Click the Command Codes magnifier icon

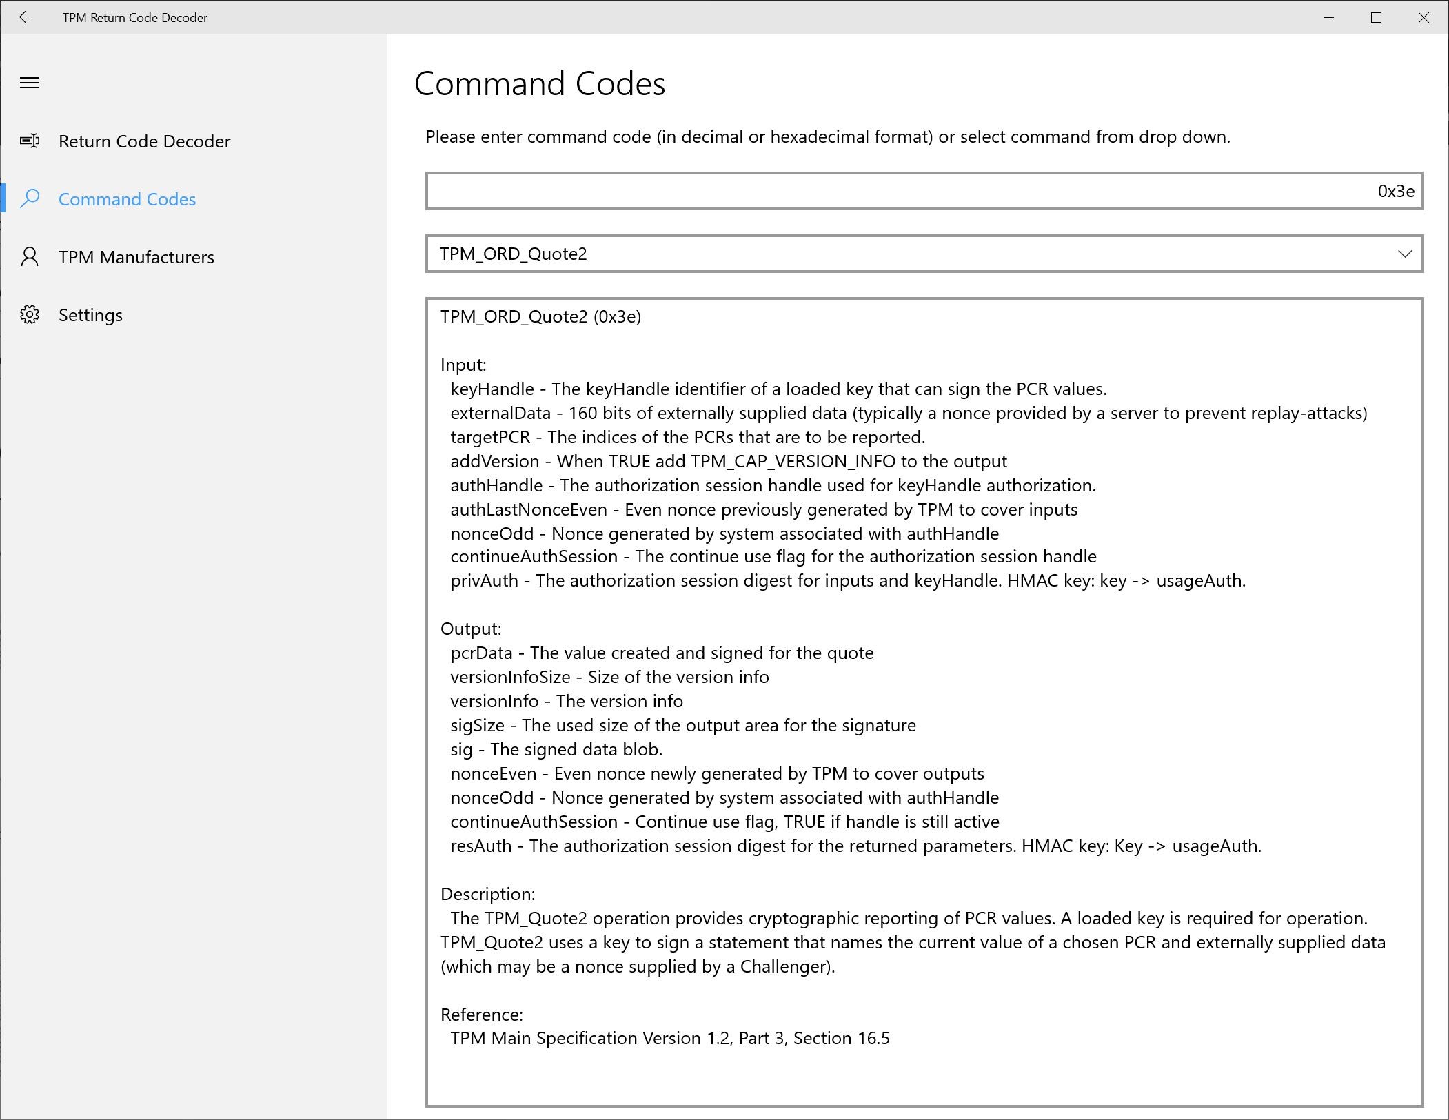pyautogui.click(x=30, y=199)
